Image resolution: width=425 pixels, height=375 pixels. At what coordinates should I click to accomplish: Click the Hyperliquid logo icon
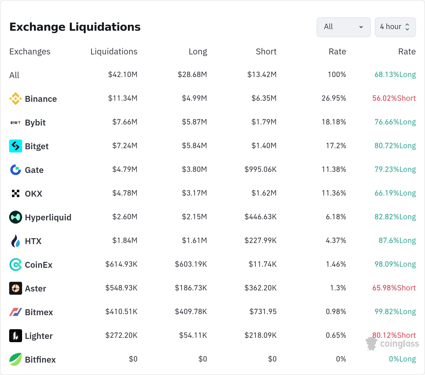(x=16, y=217)
